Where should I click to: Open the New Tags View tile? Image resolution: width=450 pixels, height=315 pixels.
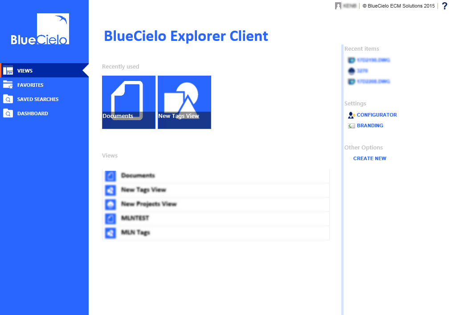tap(184, 102)
